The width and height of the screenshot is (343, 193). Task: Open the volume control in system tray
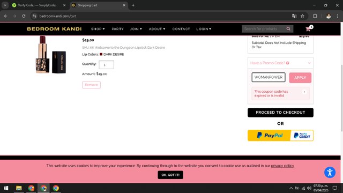(309, 188)
